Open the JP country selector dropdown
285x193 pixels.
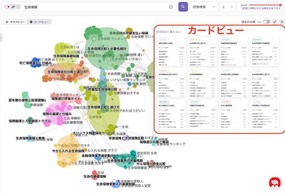[x=12, y=7]
